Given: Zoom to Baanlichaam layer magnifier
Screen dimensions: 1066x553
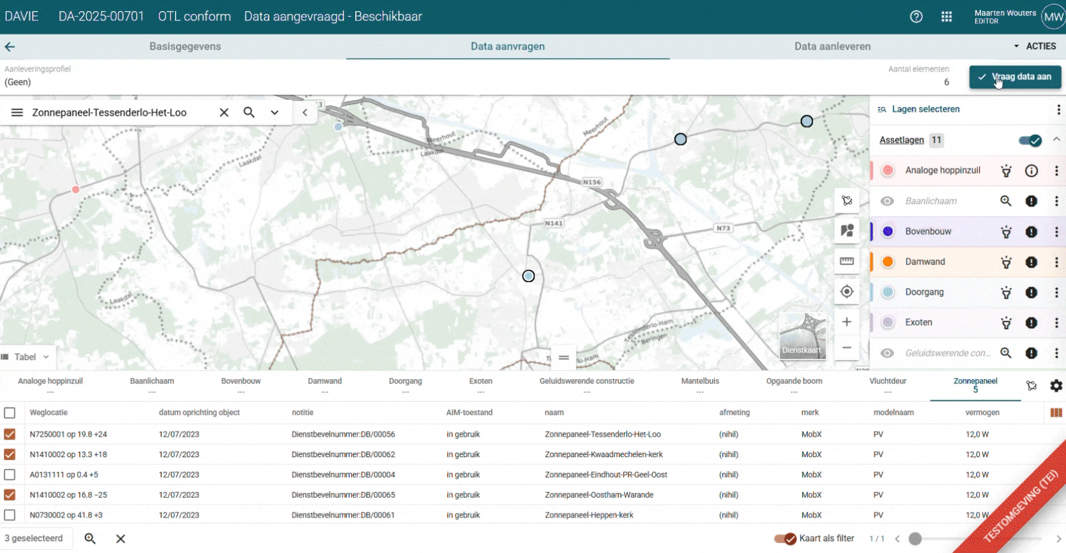Looking at the screenshot, I should pos(1006,201).
